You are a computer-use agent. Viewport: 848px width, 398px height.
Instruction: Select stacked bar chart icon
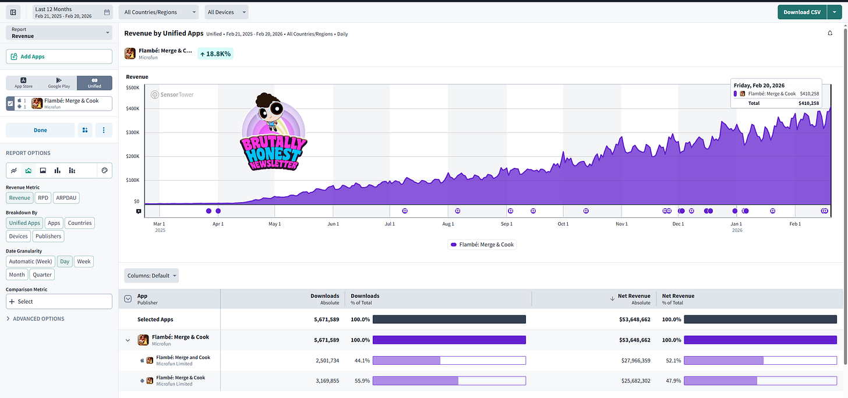(72, 171)
